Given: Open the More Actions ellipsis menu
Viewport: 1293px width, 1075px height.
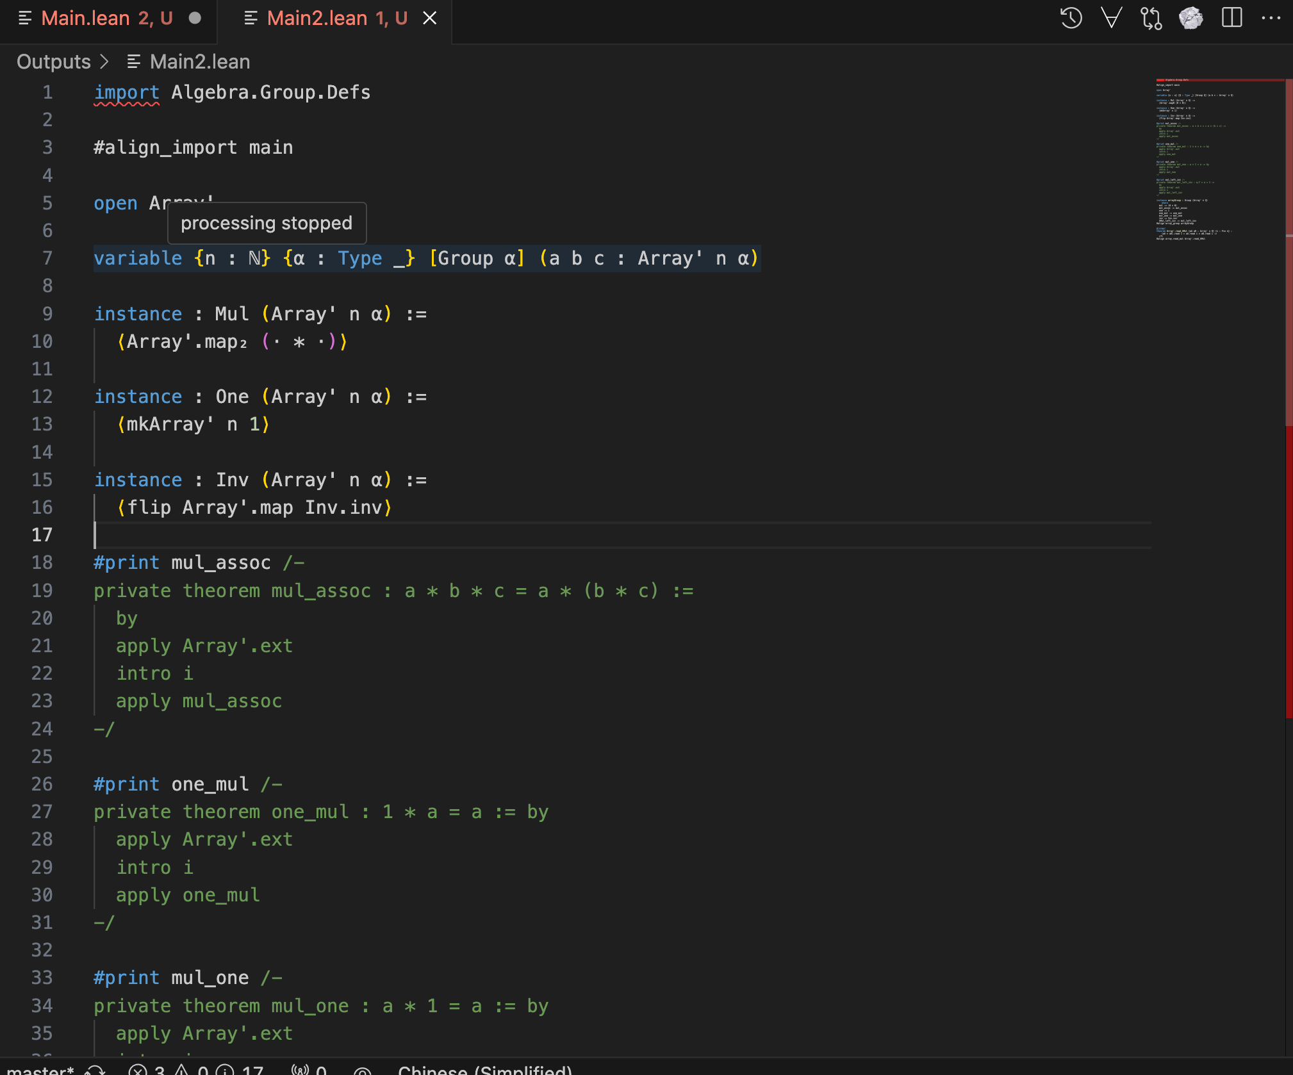Looking at the screenshot, I should tap(1271, 18).
